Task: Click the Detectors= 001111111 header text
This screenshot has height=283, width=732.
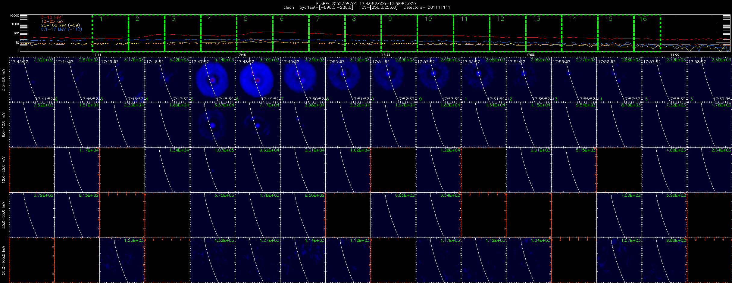Action: point(427,8)
